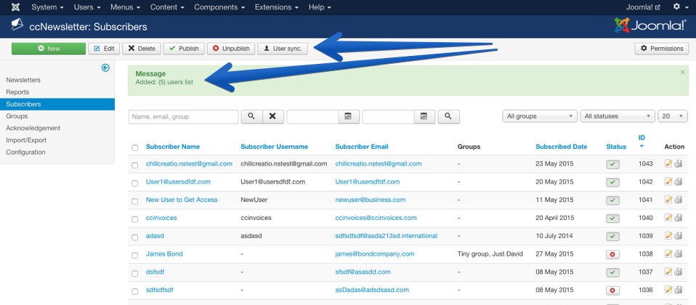Viewport: 696px width, 305px height.
Task: Open the Components menu
Action: (219, 7)
